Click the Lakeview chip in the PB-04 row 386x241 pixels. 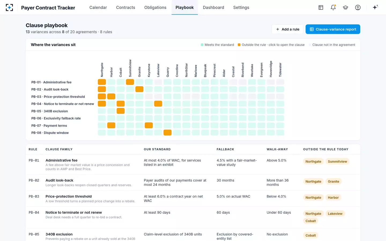[335, 214]
